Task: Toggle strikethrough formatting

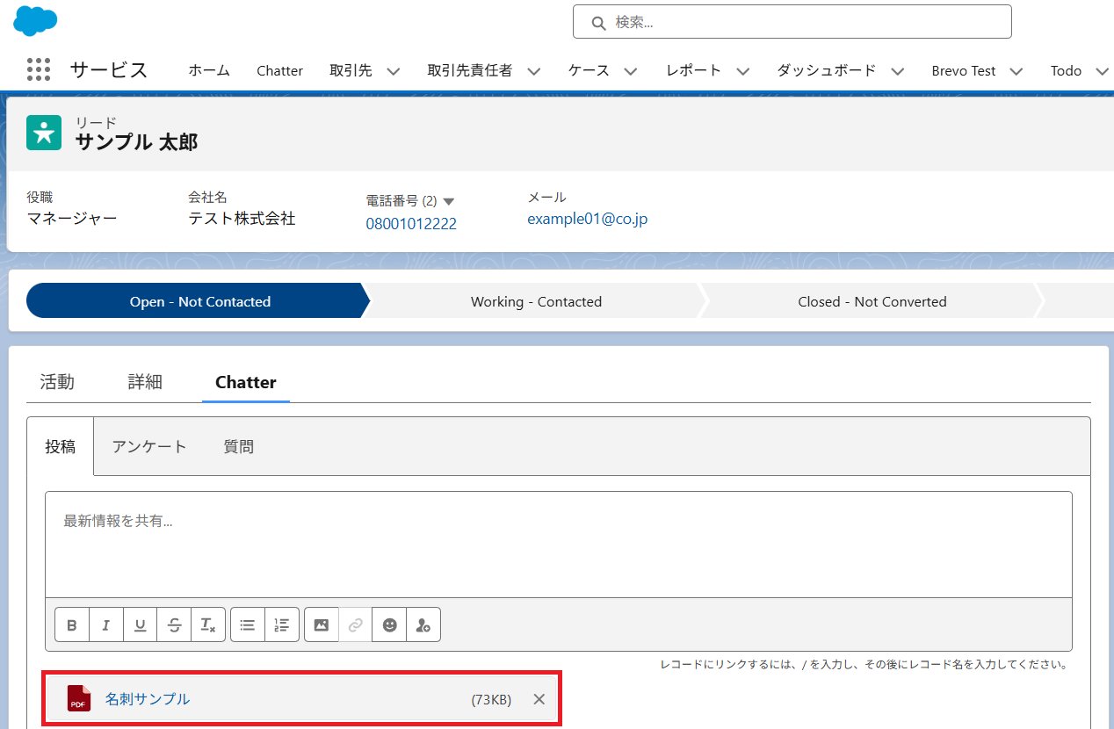Action: [x=175, y=625]
